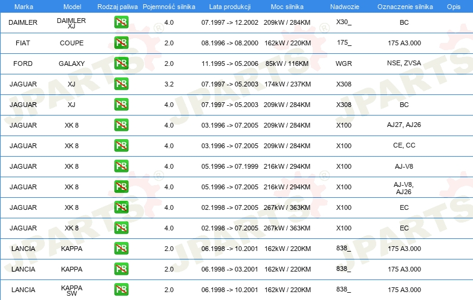Click the NSE, ZVSA engine code cell
473x300 pixels.
click(404, 64)
